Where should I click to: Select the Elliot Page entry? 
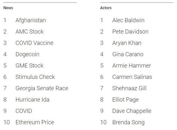[126, 100]
